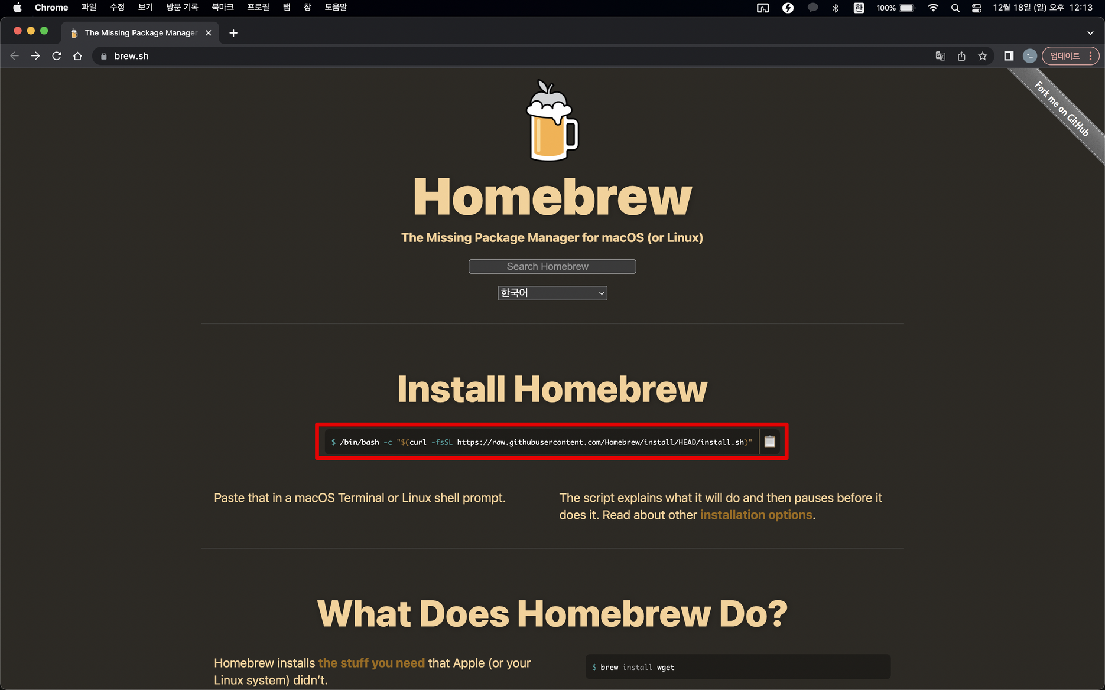
Task: Open the 방문 기록 menu
Action: point(182,8)
